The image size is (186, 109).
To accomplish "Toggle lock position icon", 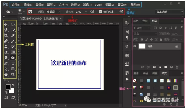I will [x=151, y=40].
